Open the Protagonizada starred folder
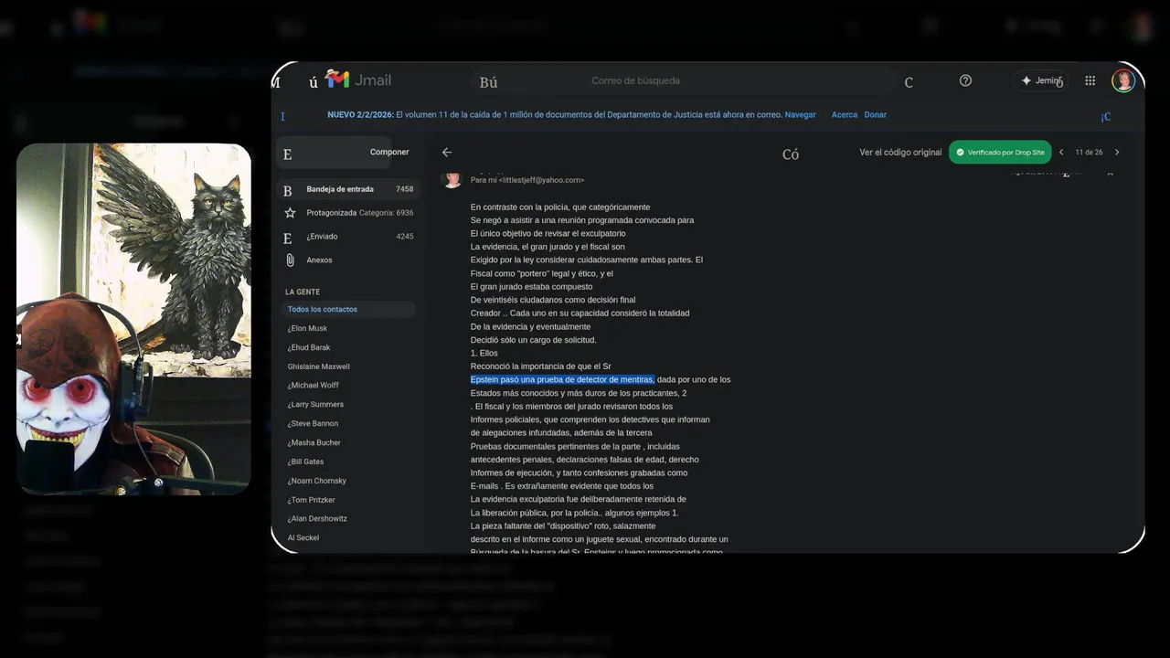 tap(347, 213)
